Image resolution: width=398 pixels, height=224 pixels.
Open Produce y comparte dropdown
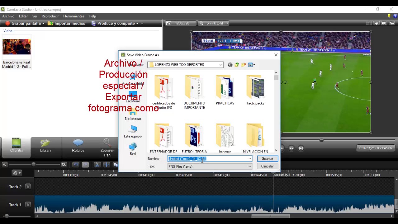click(137, 23)
